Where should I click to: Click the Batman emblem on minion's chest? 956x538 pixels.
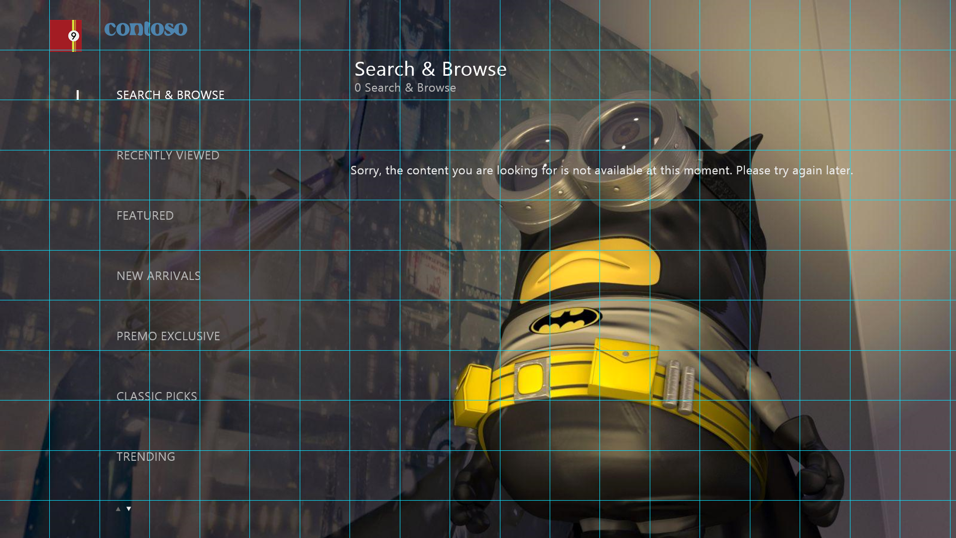coord(565,320)
